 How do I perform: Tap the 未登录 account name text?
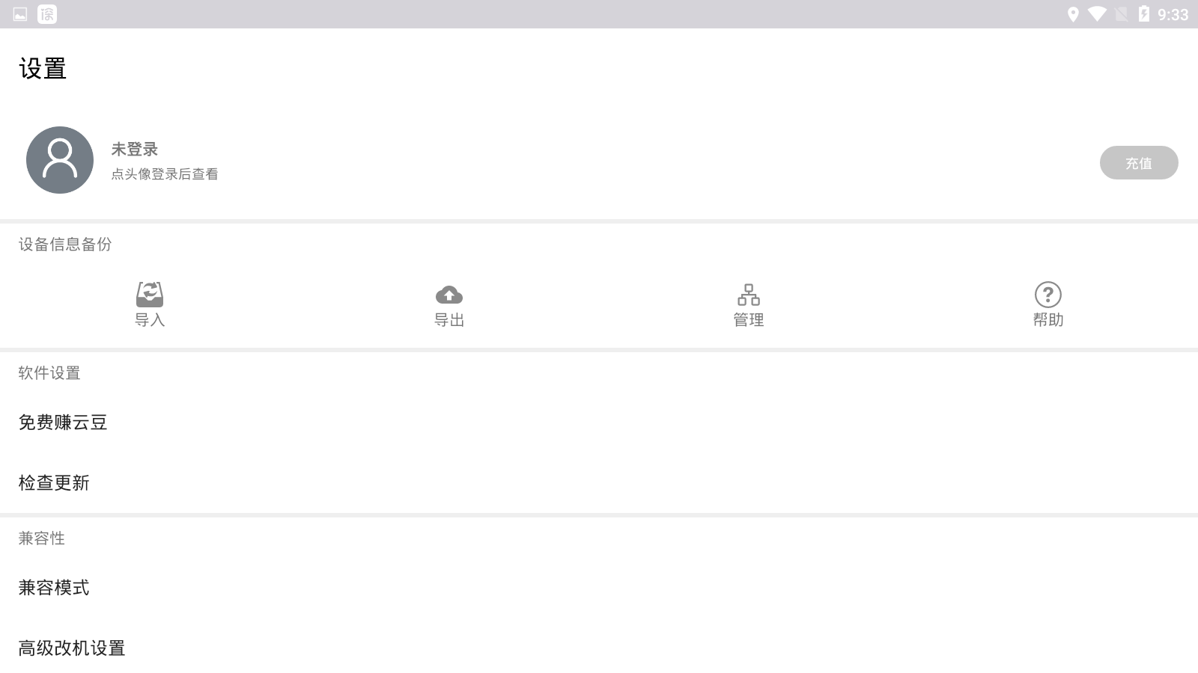point(135,150)
